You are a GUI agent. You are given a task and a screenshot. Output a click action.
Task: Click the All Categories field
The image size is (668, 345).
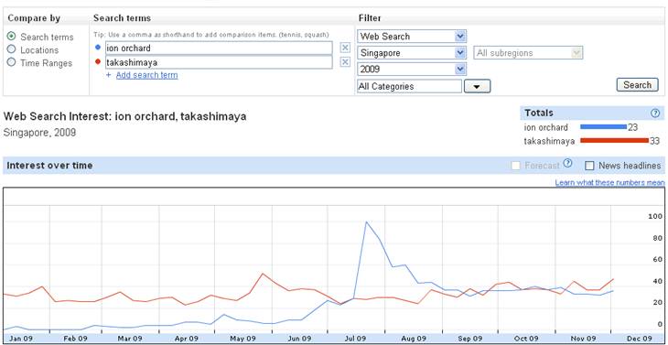(x=409, y=86)
